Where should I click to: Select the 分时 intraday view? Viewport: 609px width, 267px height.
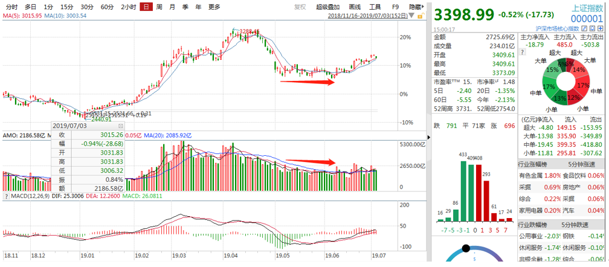(11, 7)
